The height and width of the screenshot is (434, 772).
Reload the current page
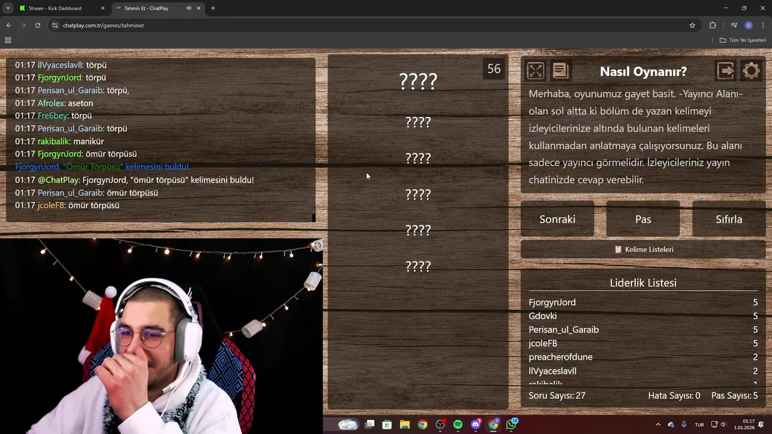pyautogui.click(x=37, y=25)
